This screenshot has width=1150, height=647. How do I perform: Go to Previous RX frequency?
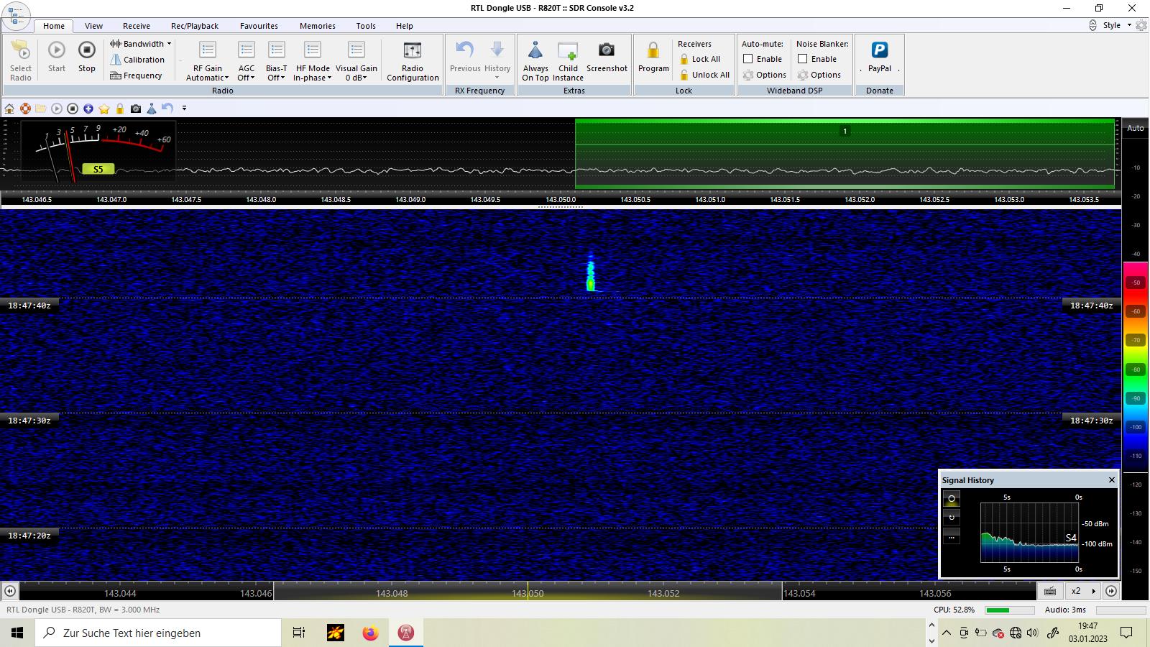point(465,57)
